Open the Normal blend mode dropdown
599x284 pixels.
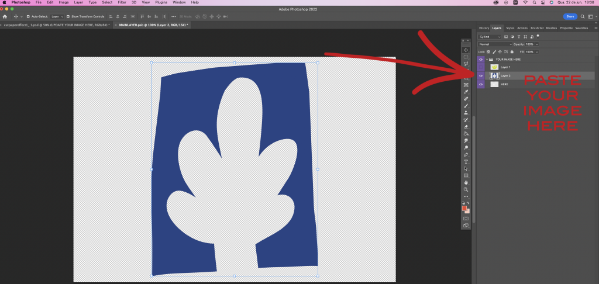coord(495,44)
